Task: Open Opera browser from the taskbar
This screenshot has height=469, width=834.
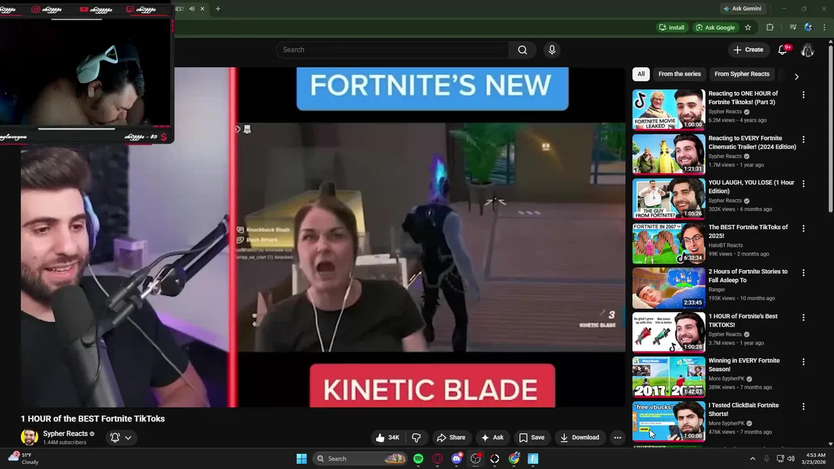Action: click(x=437, y=459)
